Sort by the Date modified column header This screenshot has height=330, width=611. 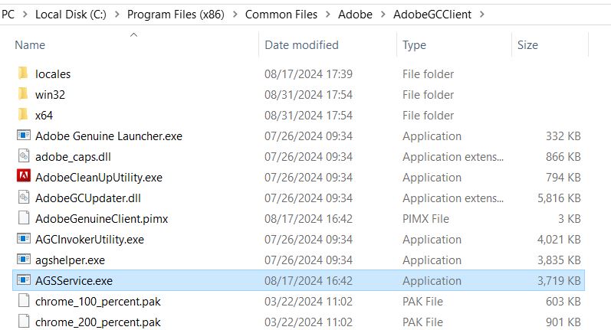pyautogui.click(x=301, y=45)
